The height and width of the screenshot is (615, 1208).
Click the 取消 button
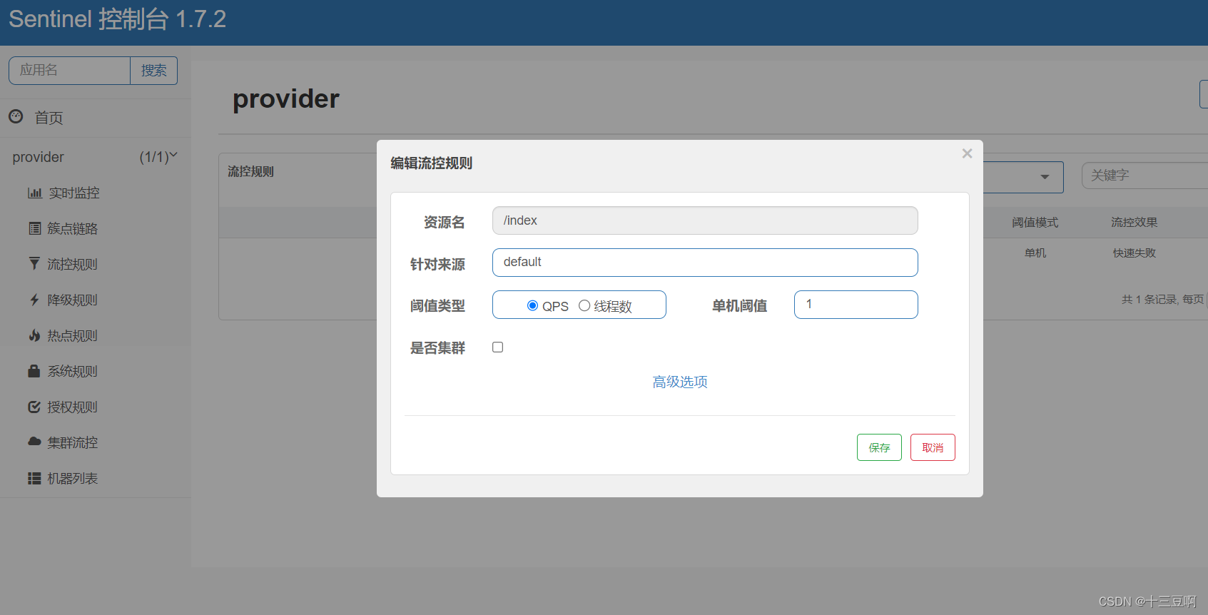coord(933,447)
